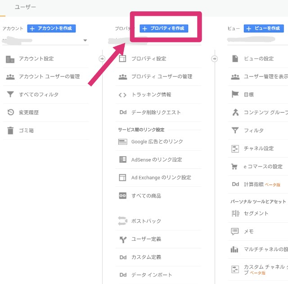Screen dimensions: 288x284
Task: Open すべてのフィルタ via the funnel icon
Action: [10, 94]
